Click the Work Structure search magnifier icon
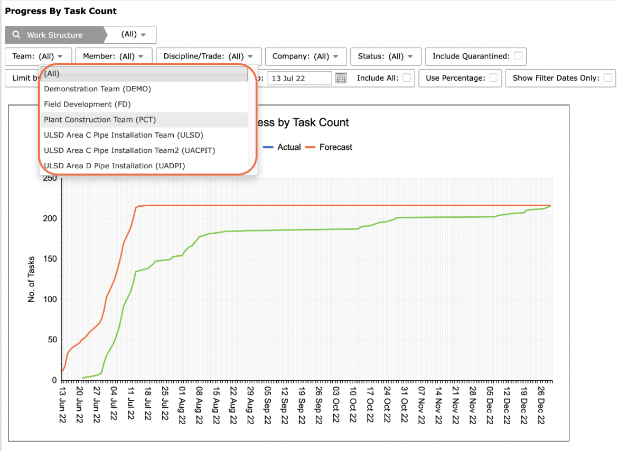Image resolution: width=618 pixels, height=451 pixels. point(16,35)
